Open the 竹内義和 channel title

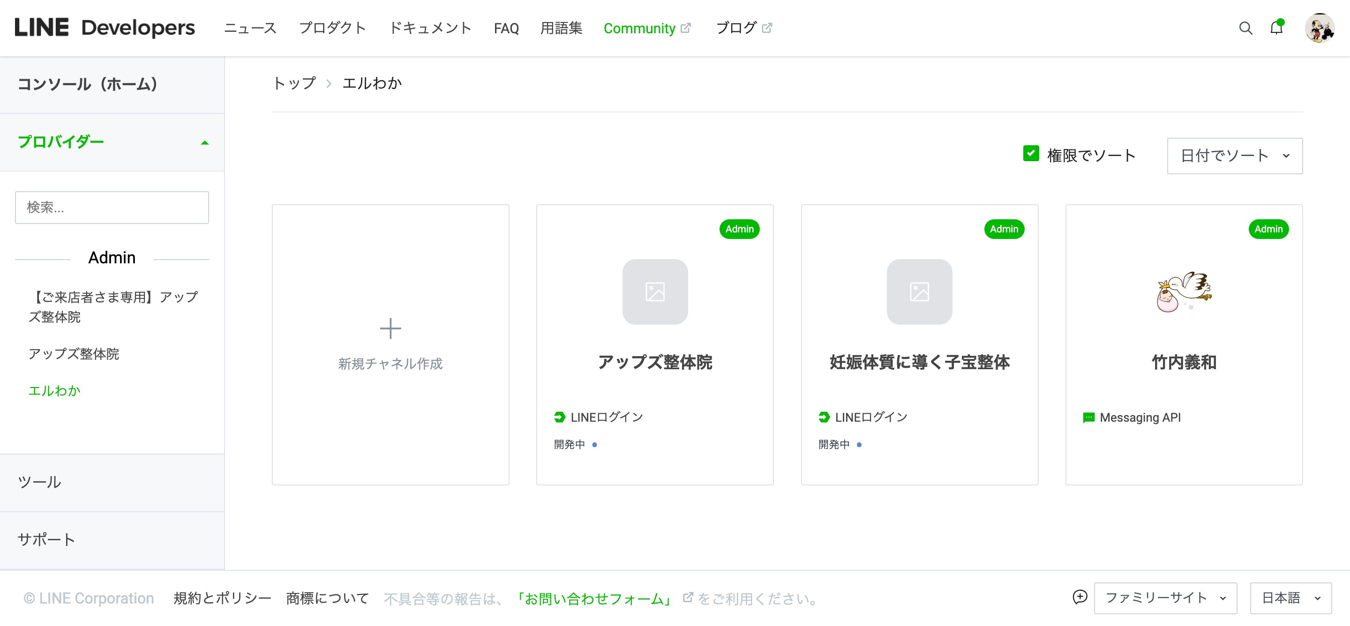pyautogui.click(x=1184, y=362)
